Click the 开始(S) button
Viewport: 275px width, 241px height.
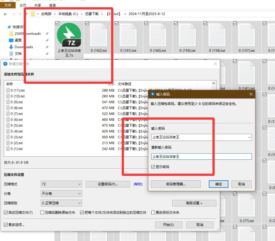[168, 225]
